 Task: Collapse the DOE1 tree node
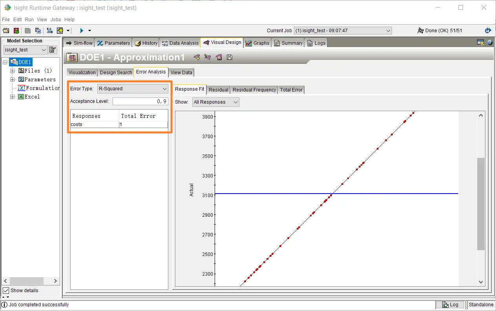click(x=5, y=62)
